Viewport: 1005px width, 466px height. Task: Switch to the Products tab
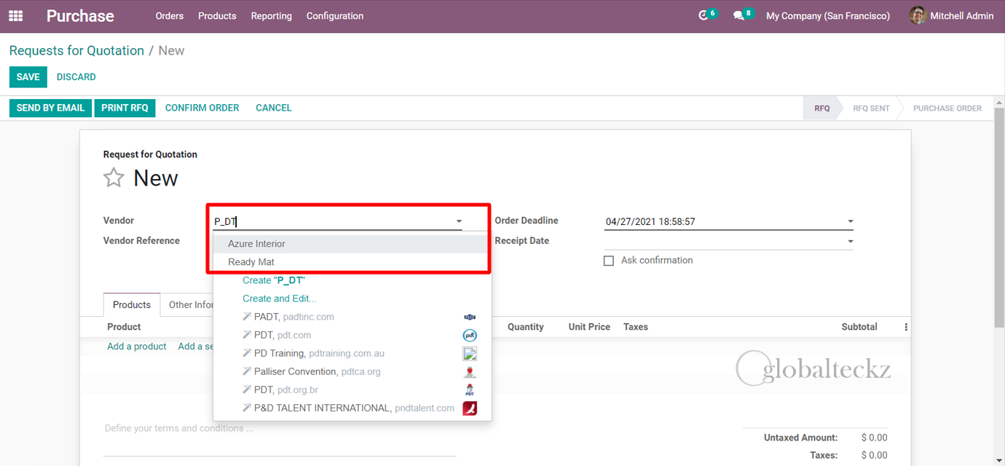tap(132, 304)
